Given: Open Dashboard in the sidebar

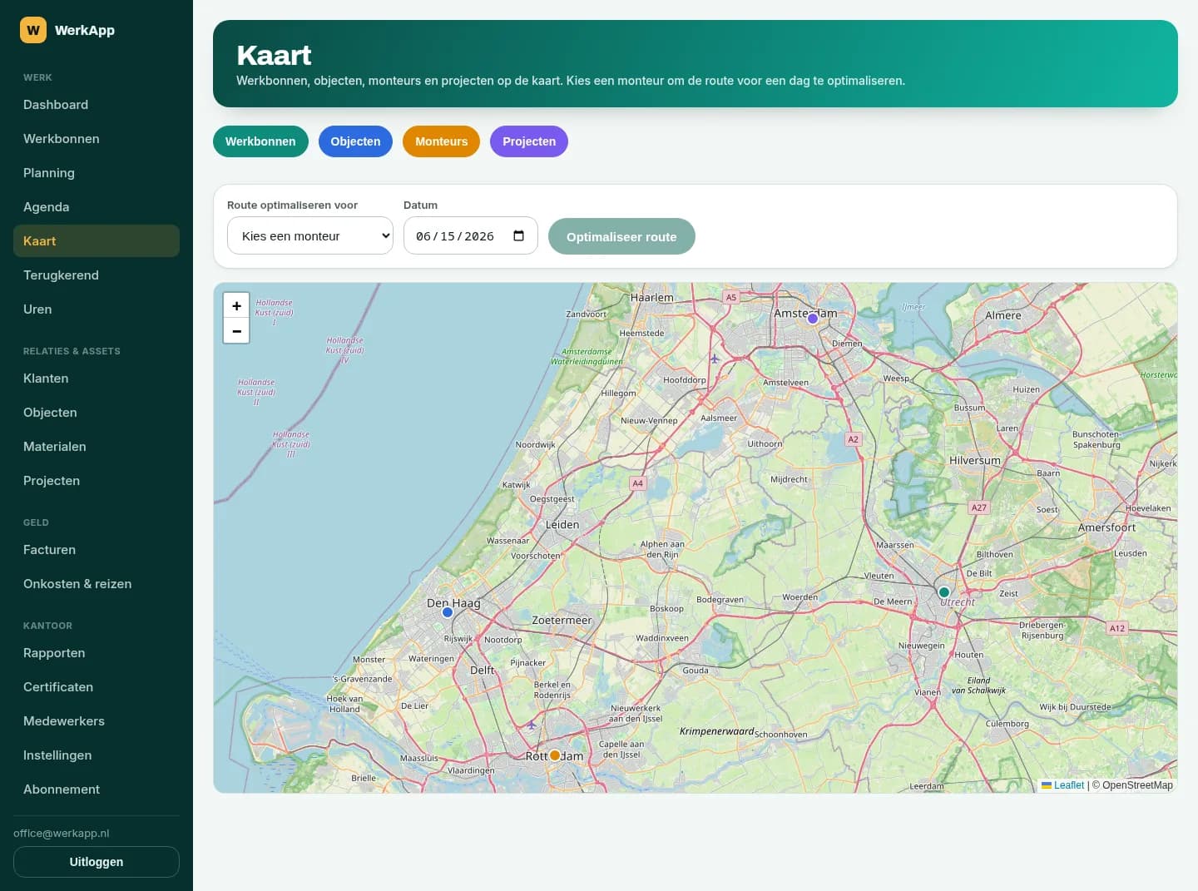Looking at the screenshot, I should [x=97, y=105].
